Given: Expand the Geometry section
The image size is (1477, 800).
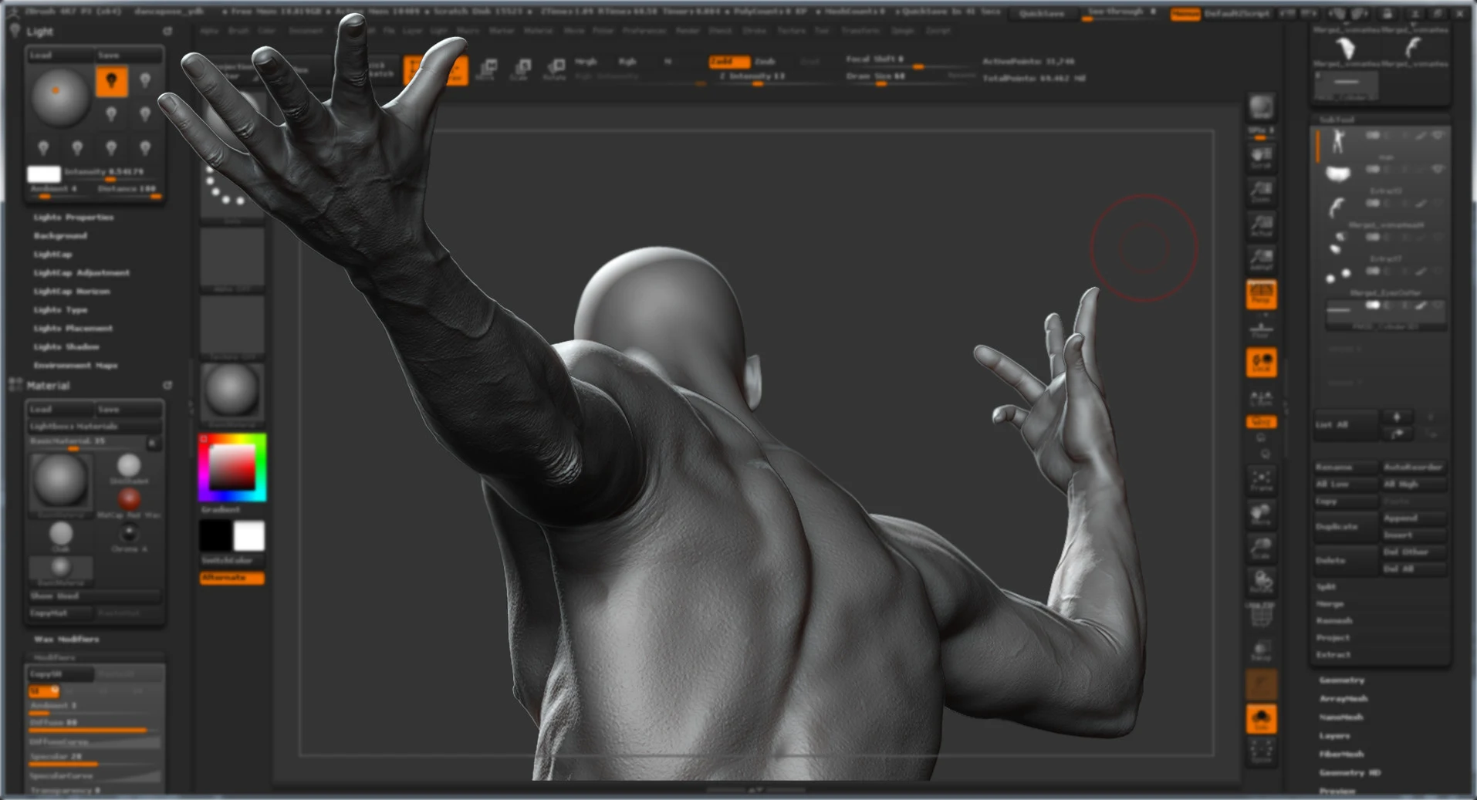Looking at the screenshot, I should tap(1342, 680).
